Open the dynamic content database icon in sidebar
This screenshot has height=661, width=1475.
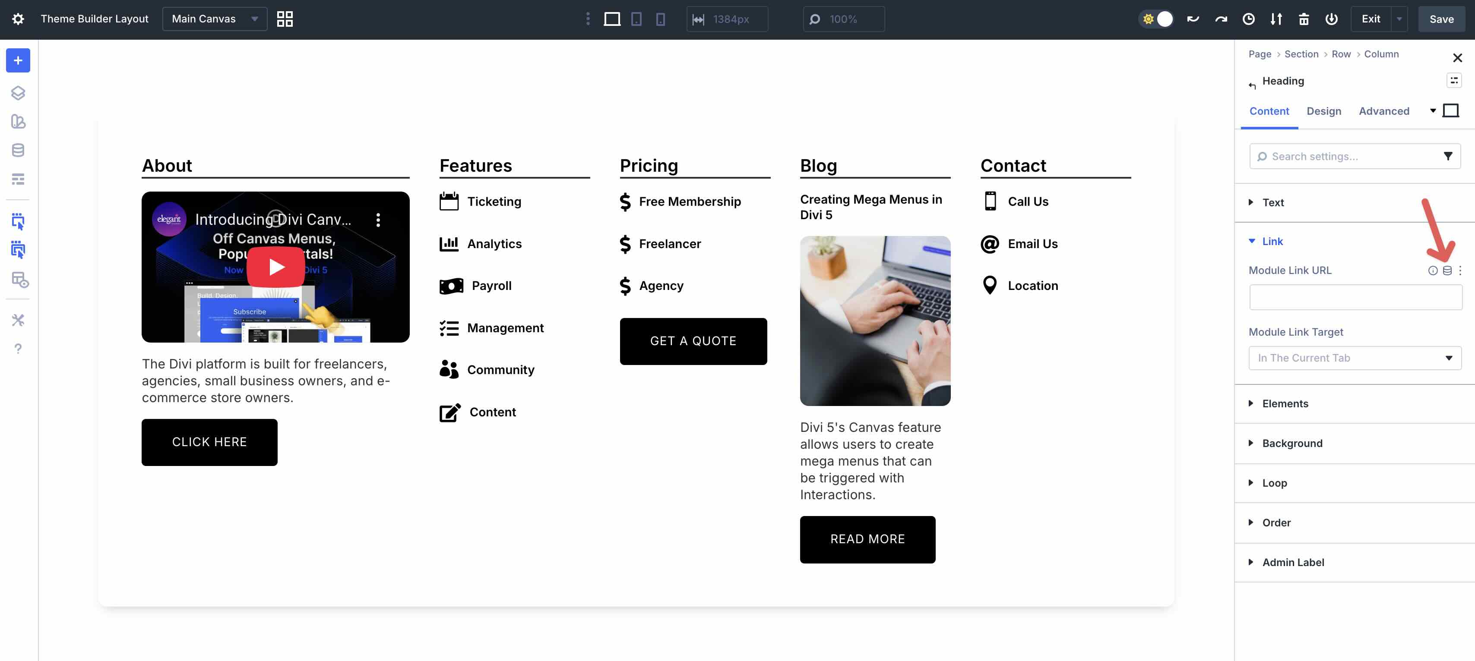click(18, 150)
